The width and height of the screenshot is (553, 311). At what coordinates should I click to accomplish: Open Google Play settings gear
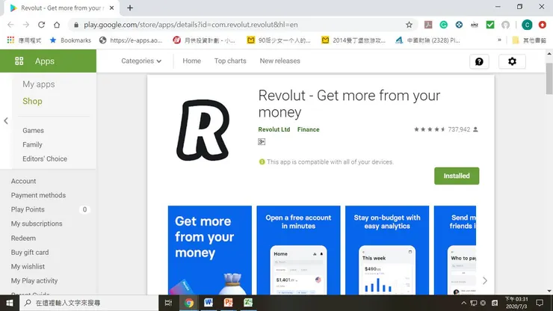coord(512,61)
